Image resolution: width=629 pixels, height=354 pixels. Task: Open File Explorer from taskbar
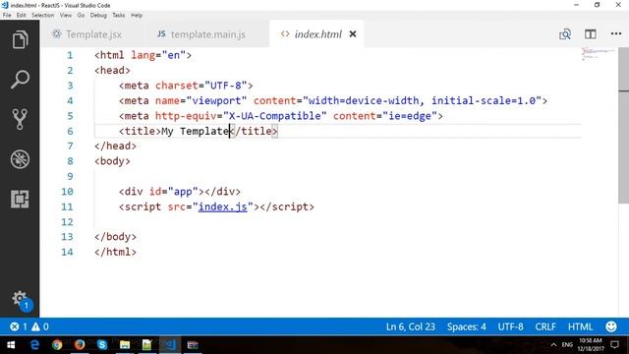pos(125,345)
